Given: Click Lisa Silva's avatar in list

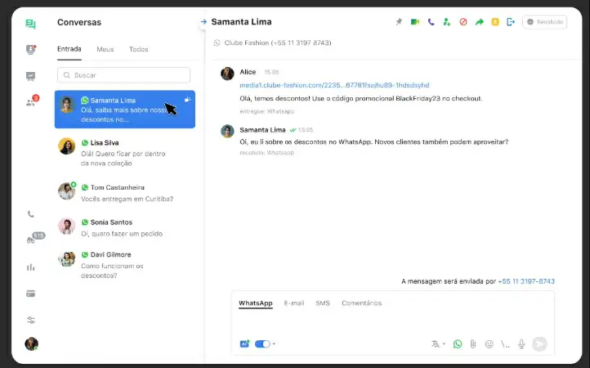Looking at the screenshot, I should click(67, 146).
